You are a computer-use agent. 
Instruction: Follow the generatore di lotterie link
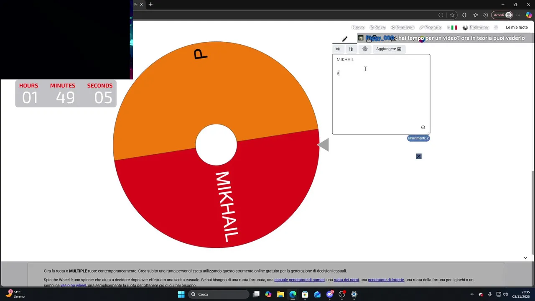coord(386,280)
